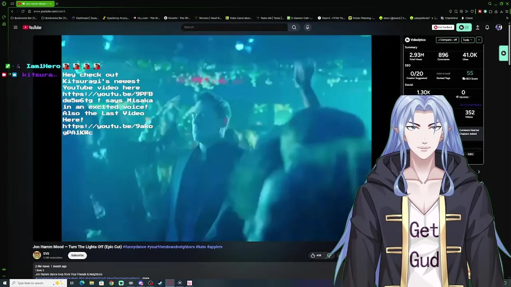
Task: Click the 55 SEO Score value
Action: point(470,73)
